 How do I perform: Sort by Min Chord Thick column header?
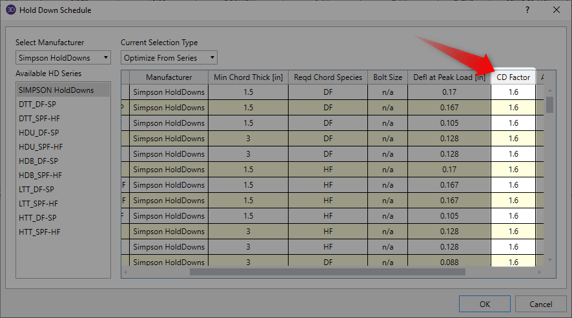coord(248,77)
